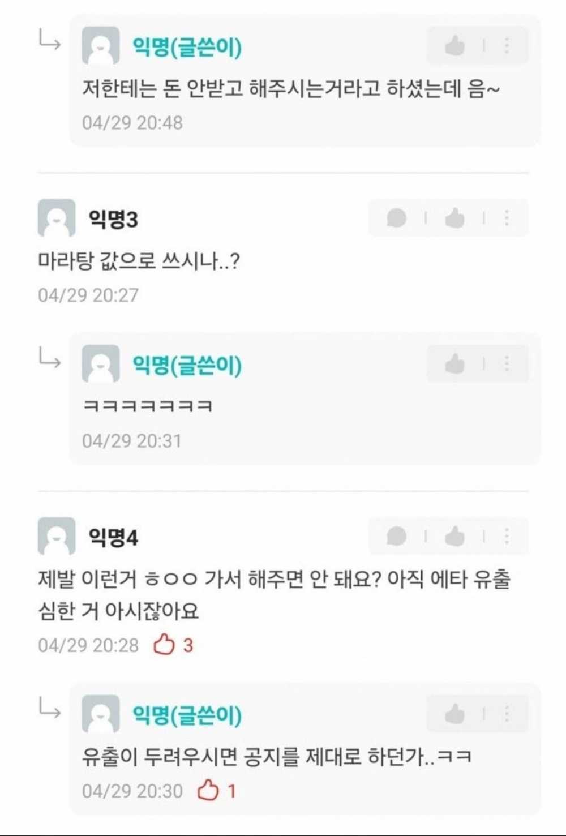Open three-dot menu on 익명4's comment

pos(507,536)
